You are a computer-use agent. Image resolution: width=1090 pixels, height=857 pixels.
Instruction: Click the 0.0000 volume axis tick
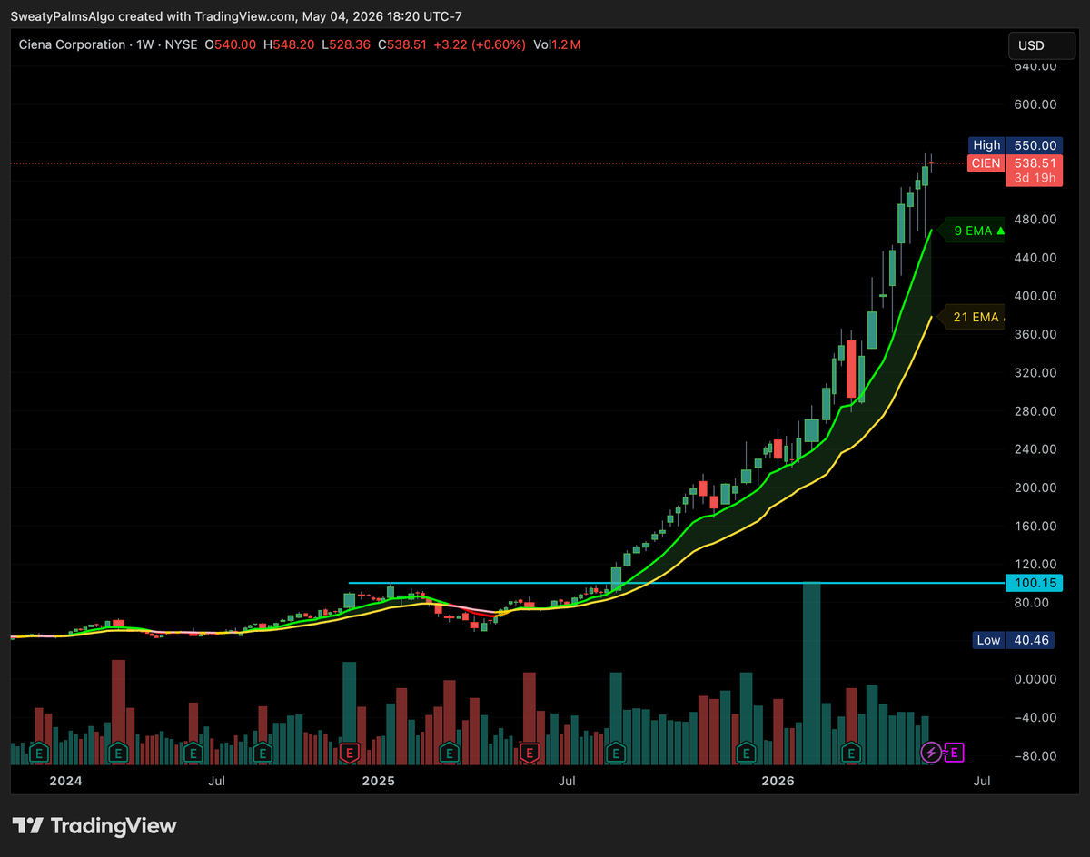click(1035, 679)
